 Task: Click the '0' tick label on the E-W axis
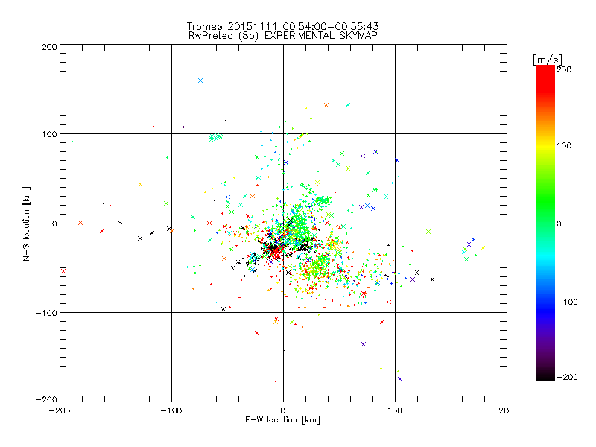(283, 410)
